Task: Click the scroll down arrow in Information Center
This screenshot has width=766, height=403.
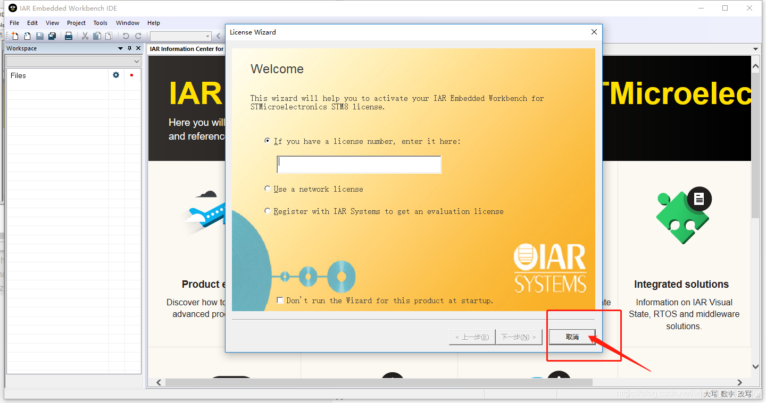Action: (x=755, y=367)
